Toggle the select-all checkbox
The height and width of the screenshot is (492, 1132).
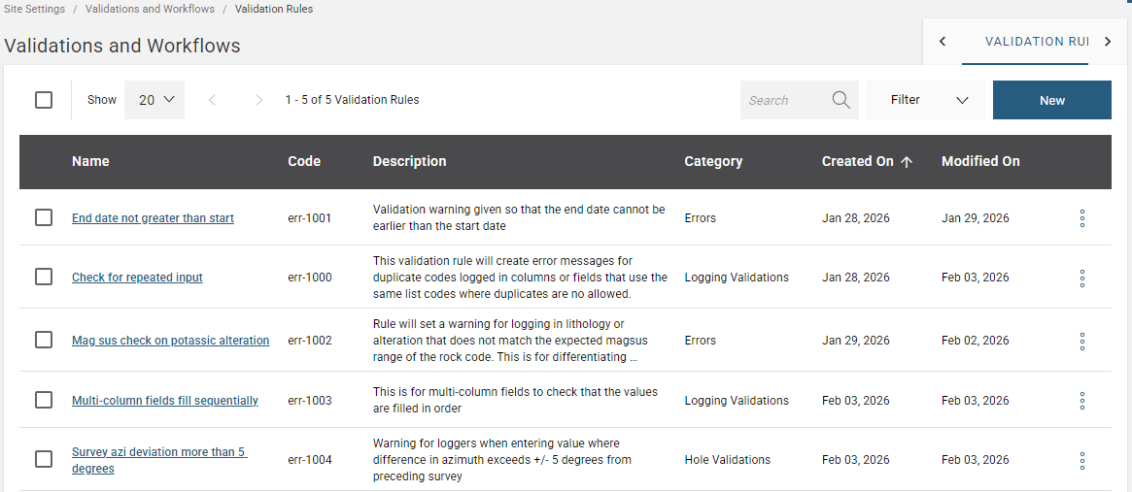(x=44, y=100)
